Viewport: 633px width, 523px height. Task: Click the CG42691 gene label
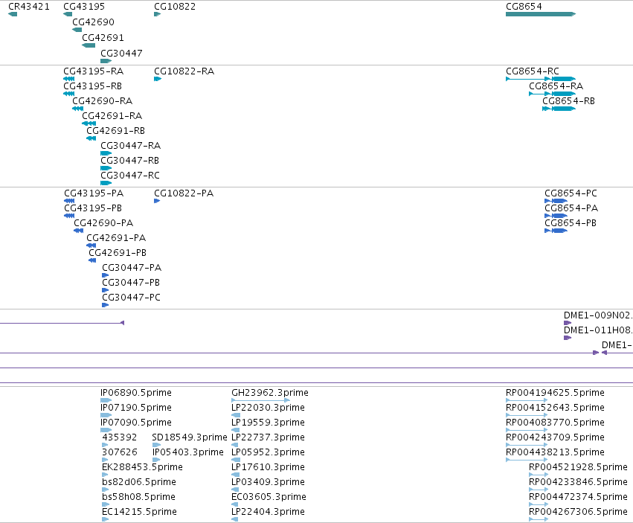tap(103, 37)
